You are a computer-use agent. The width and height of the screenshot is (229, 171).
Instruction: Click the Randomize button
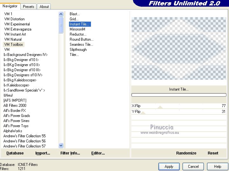186,153
